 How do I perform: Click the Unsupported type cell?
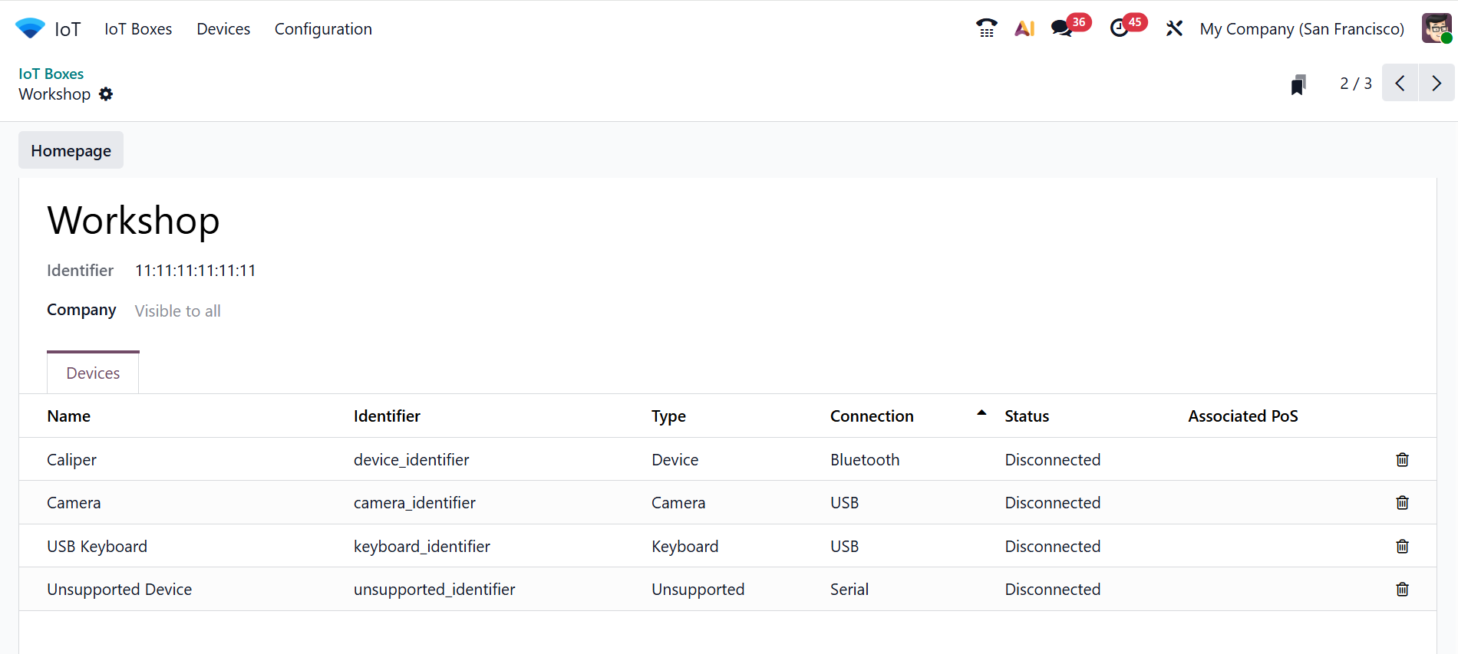coord(698,589)
